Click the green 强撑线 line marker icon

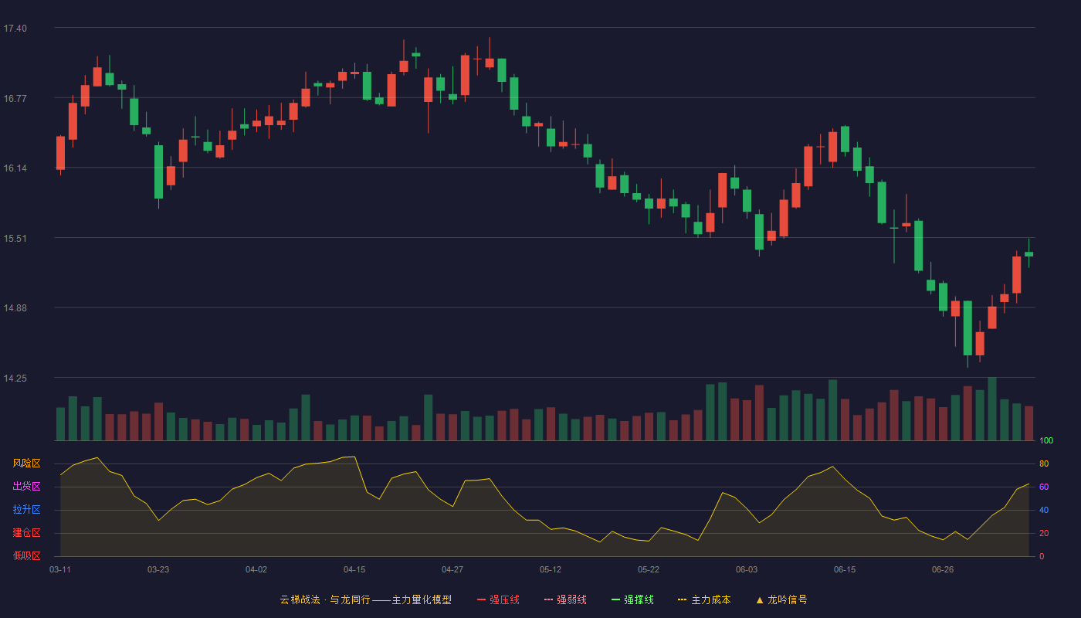pos(615,599)
